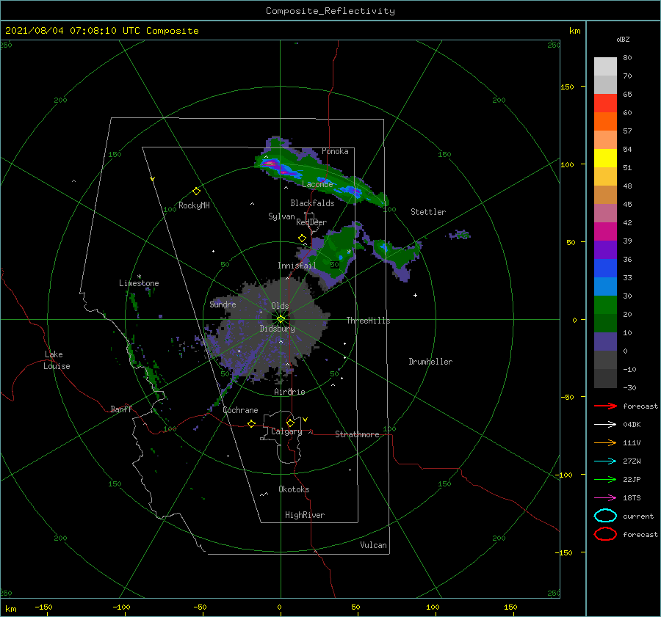Click the Composite_Reflectivity title

click(x=330, y=11)
